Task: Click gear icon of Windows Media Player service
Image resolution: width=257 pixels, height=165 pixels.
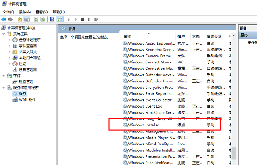Action: coord(125,138)
